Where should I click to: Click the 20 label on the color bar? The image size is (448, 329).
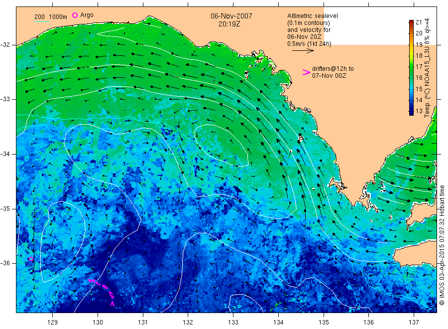pos(419,33)
